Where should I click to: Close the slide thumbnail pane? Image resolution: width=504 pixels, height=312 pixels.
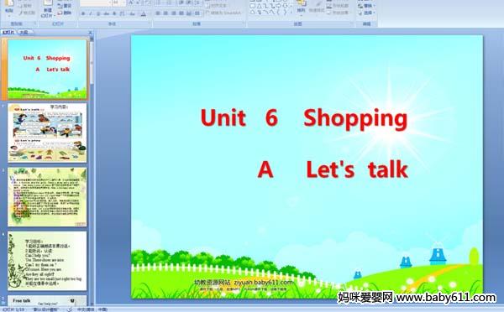coord(91,33)
